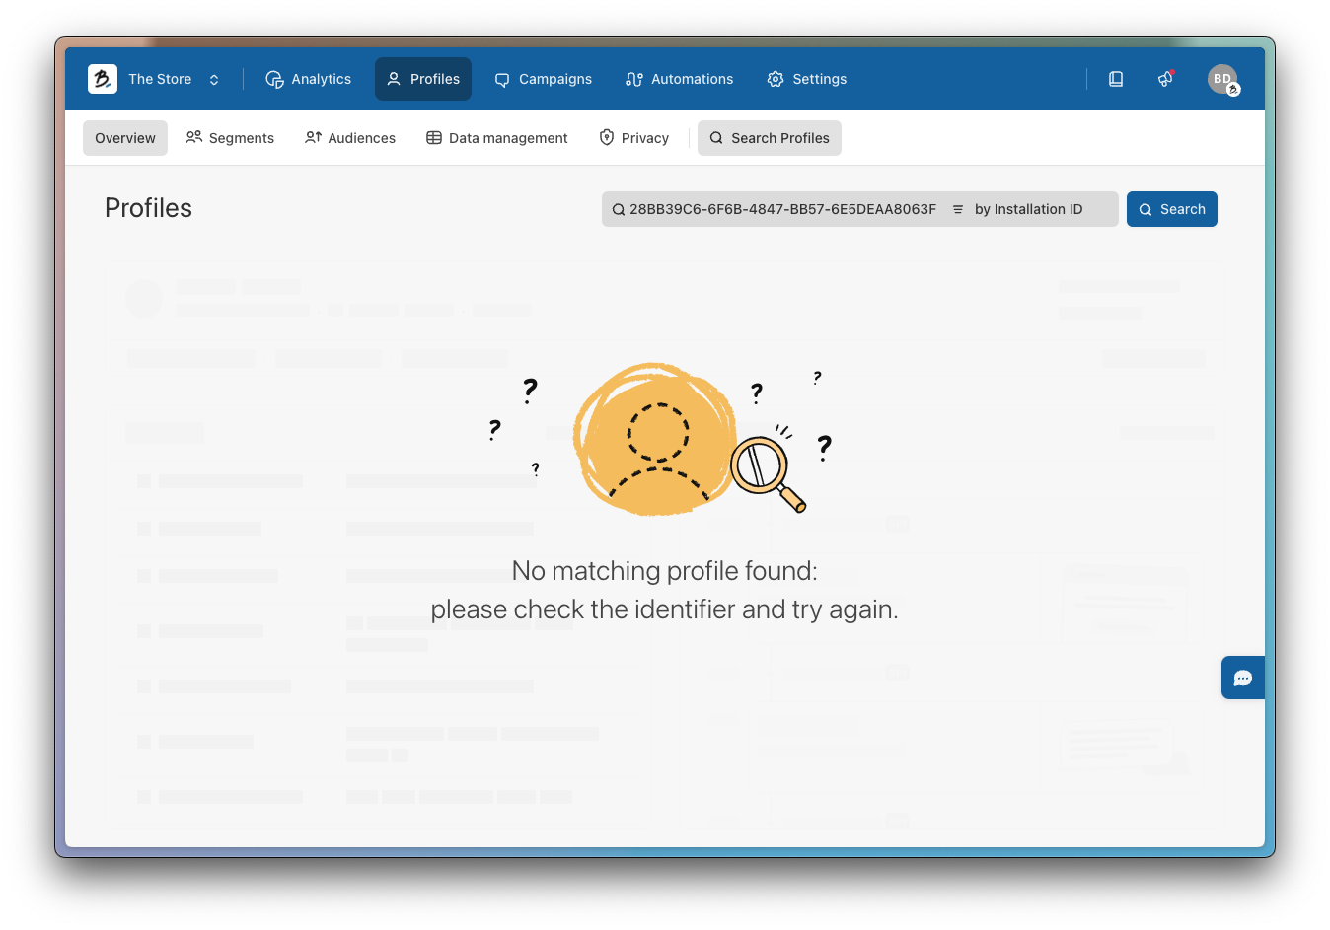Screen dimensions: 1330x930
Task: Open the documentation book icon
Action: [x=1115, y=78]
